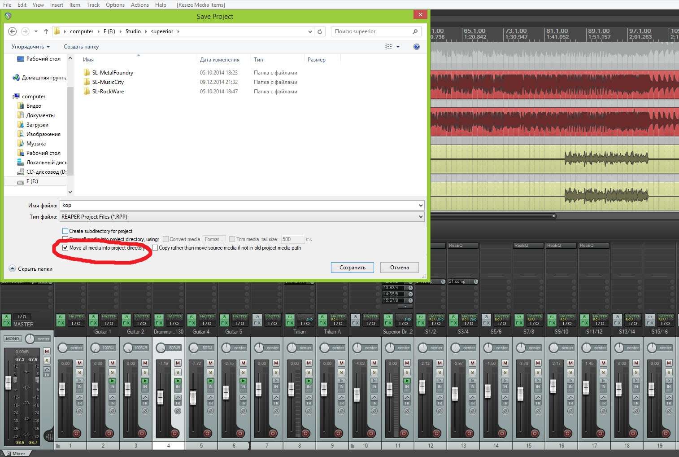The image size is (679, 457).
Task: Click the Отмена button to cancel
Action: (399, 268)
